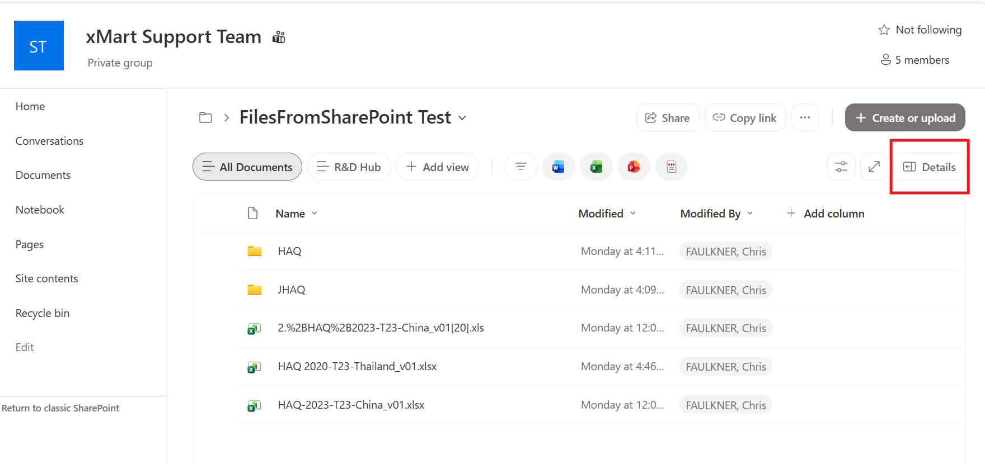985x464 pixels.
Task: Click the JHAQ folder icon
Action: coord(255,290)
